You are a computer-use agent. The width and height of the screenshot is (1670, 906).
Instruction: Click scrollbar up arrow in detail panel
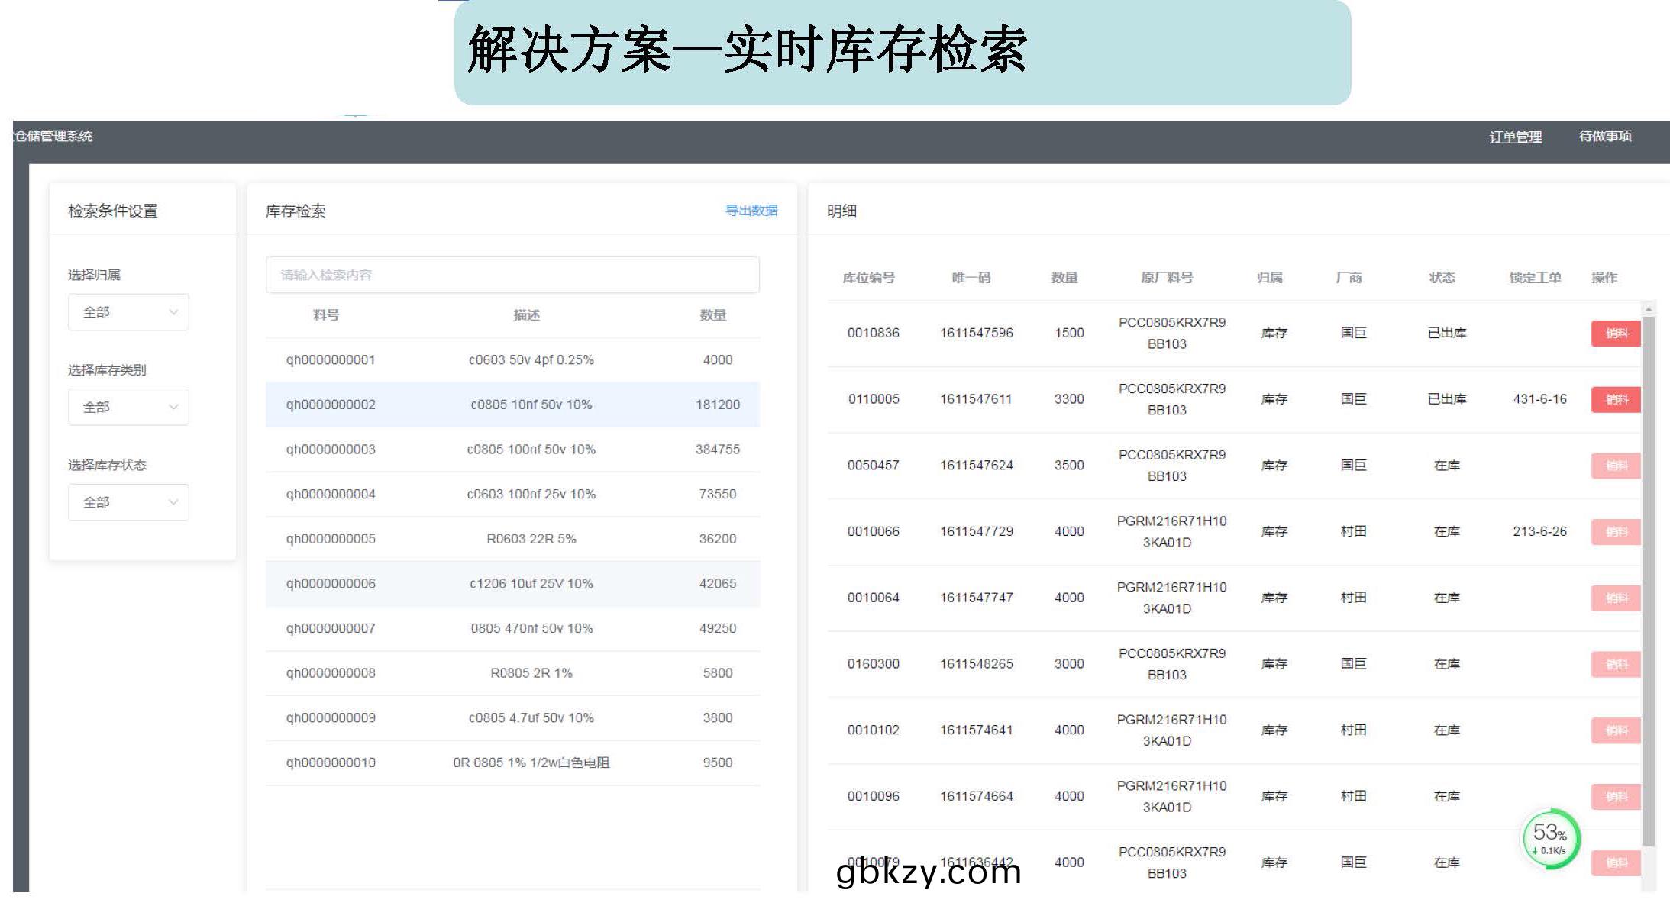coord(1649,308)
